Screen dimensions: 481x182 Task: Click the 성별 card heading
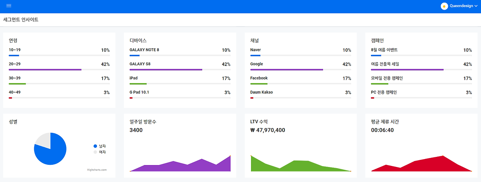(13, 122)
